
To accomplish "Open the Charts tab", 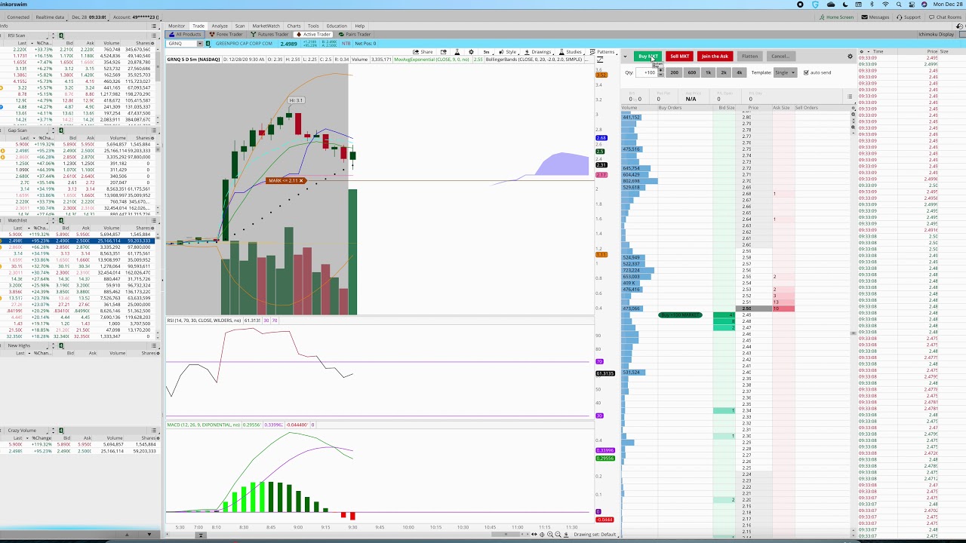I will point(294,26).
